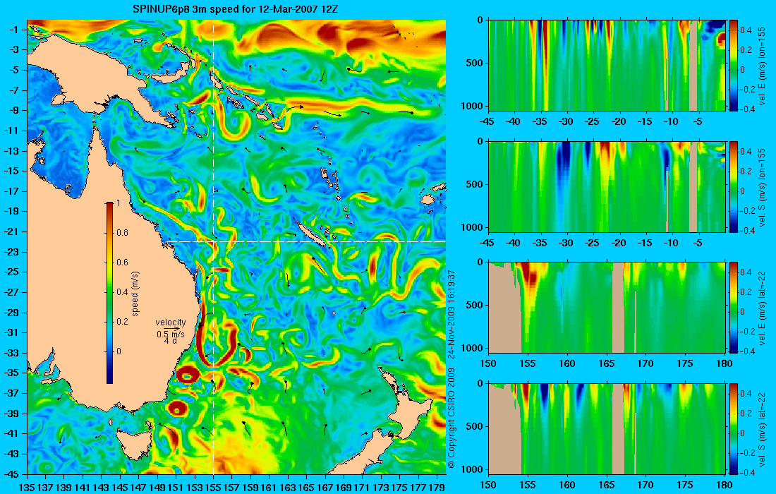776x494 pixels.
Task: Click the "147" longitude tick on main map
Action: click(x=138, y=488)
